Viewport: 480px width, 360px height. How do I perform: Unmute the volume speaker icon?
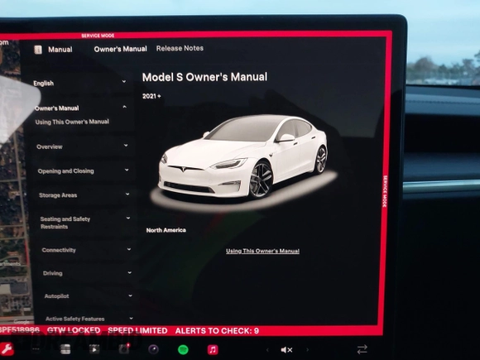287,349
